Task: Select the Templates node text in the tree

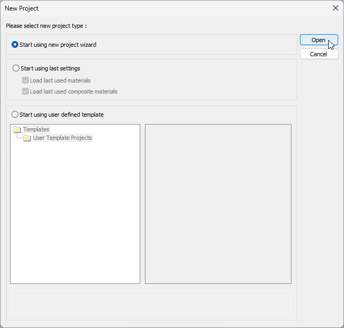Action: (x=36, y=129)
